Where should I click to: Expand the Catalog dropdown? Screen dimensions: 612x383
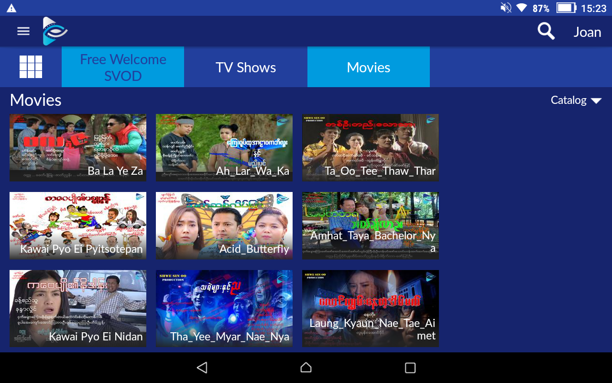point(576,100)
